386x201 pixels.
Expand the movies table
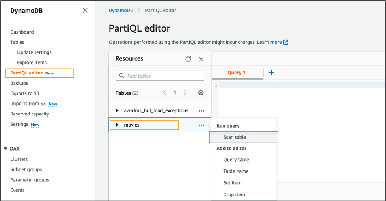click(117, 125)
